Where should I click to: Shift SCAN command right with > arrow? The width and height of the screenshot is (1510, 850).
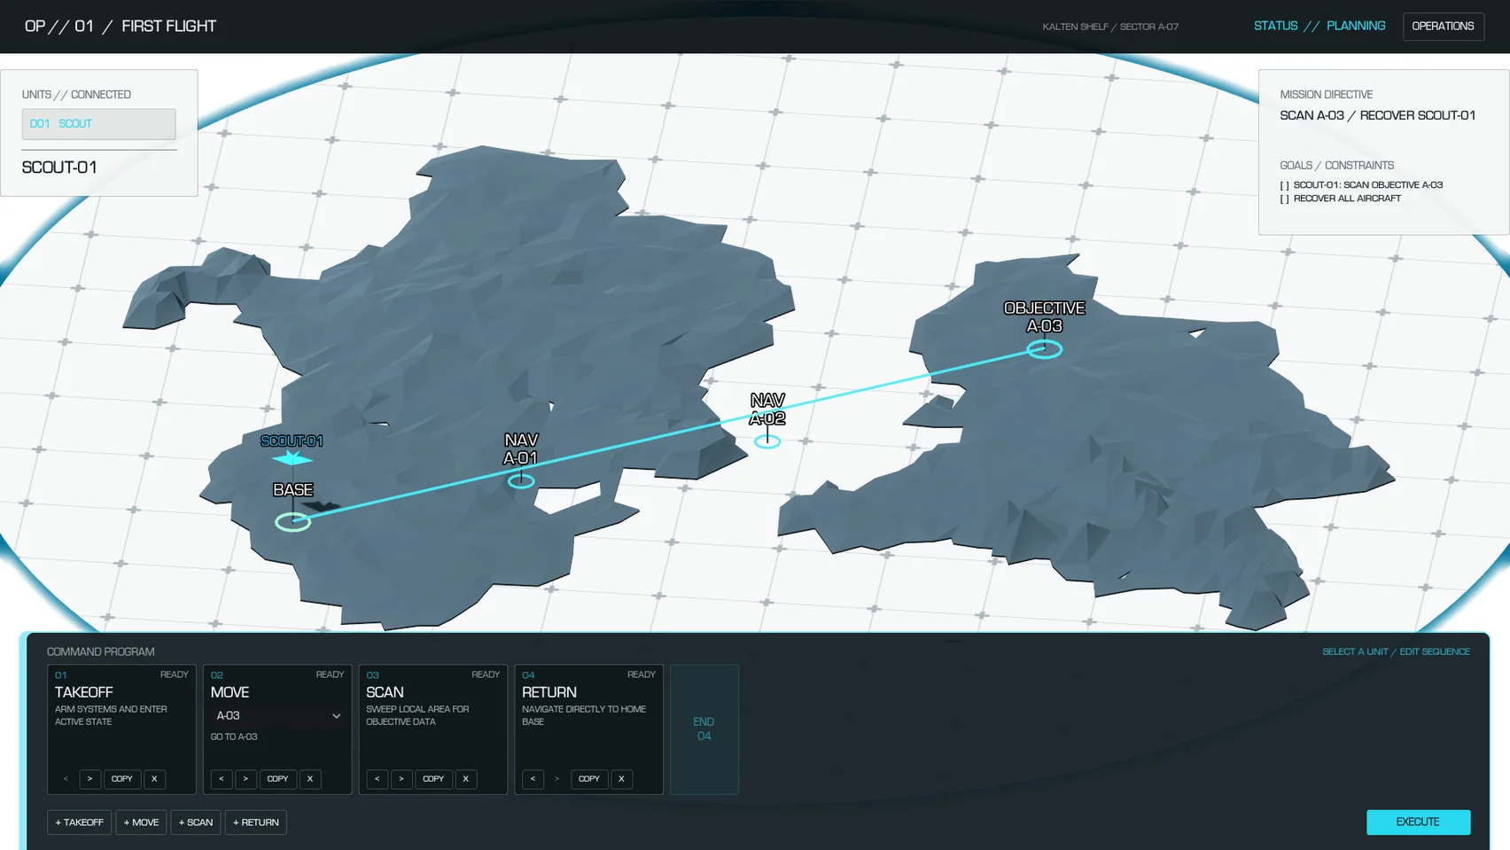pyautogui.click(x=401, y=779)
